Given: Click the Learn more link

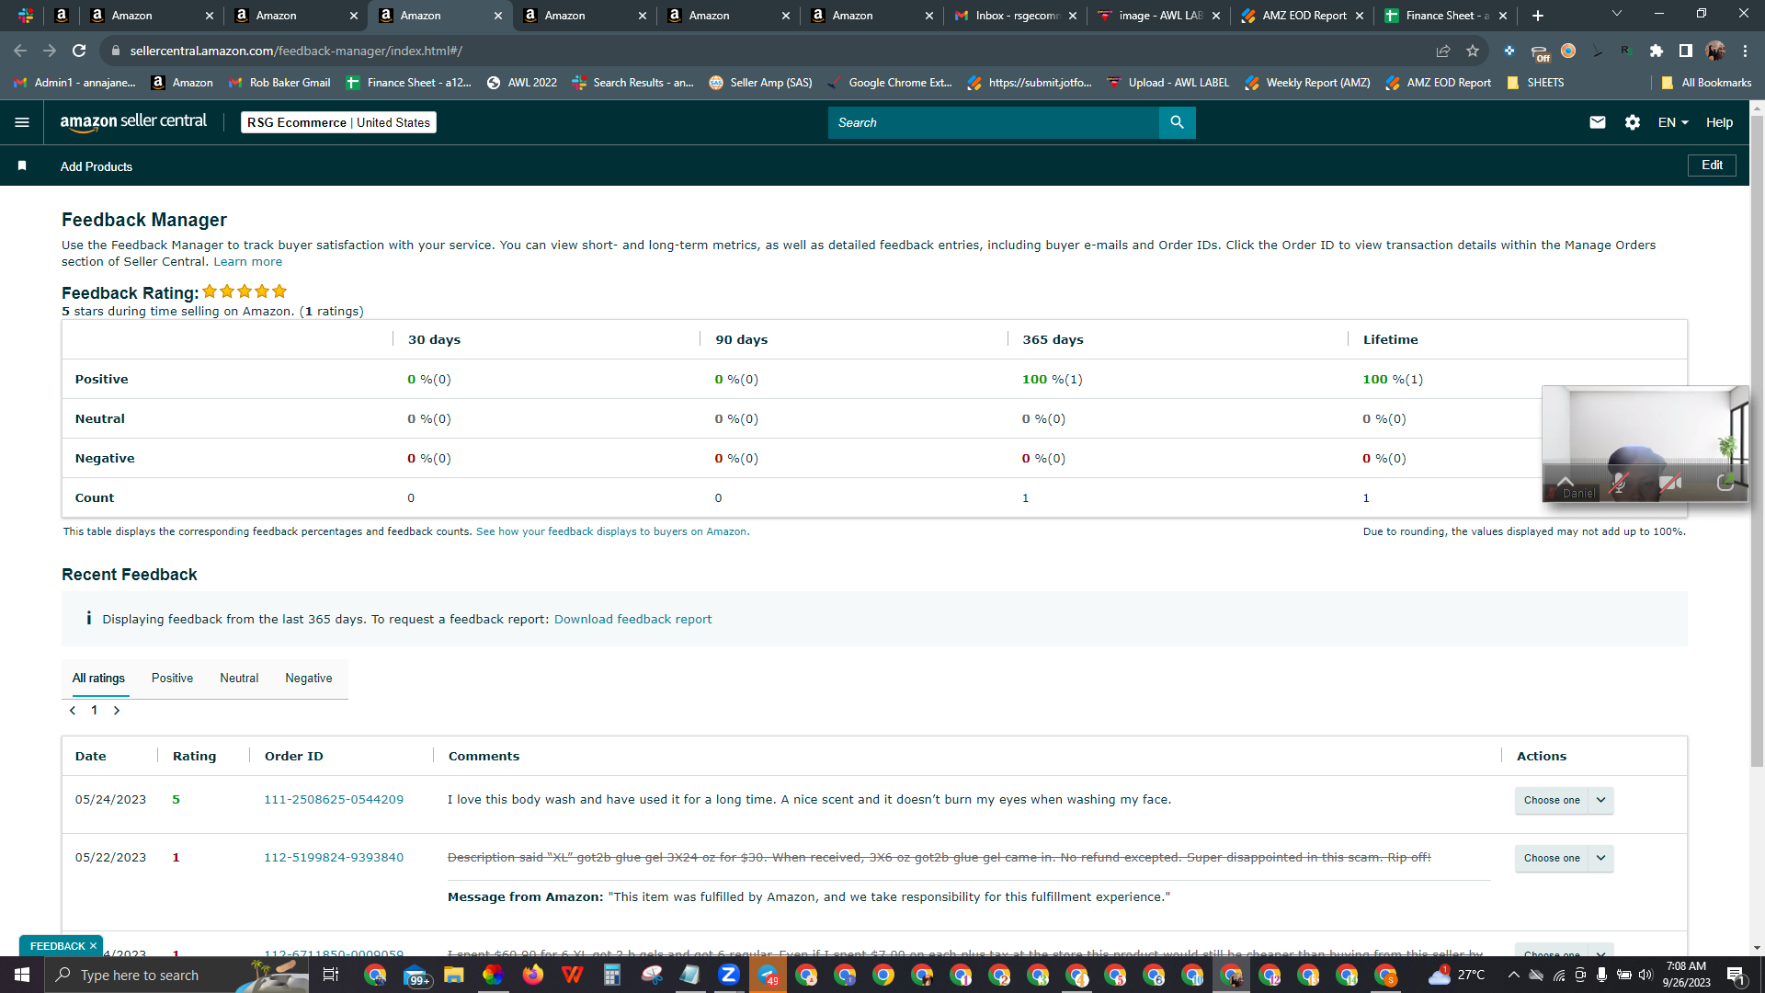Looking at the screenshot, I should (x=248, y=262).
